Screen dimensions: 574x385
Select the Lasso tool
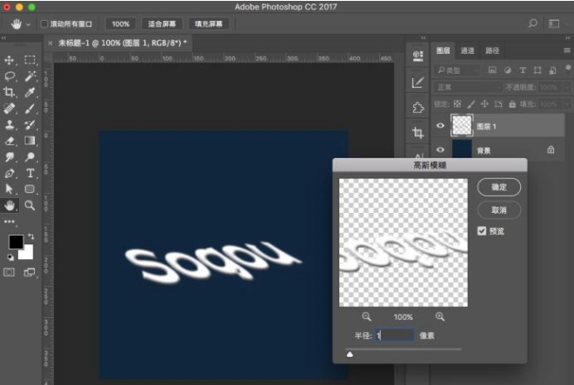click(x=10, y=76)
